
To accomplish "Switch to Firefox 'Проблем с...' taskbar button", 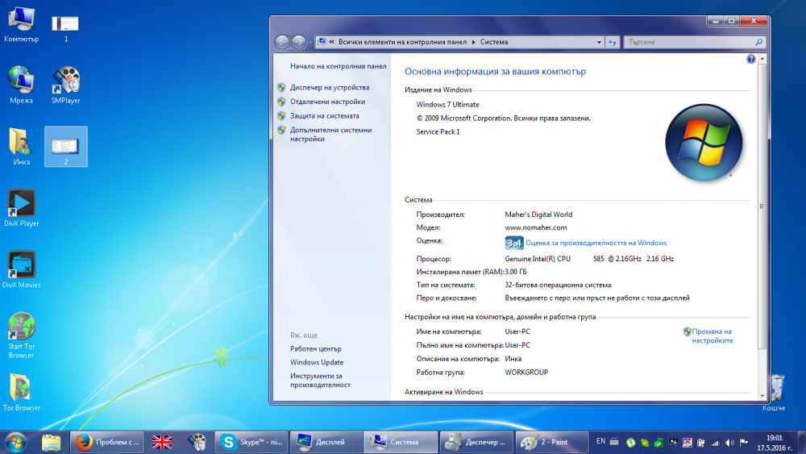I will (x=107, y=442).
